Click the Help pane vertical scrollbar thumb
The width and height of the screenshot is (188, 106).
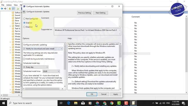(120, 51)
